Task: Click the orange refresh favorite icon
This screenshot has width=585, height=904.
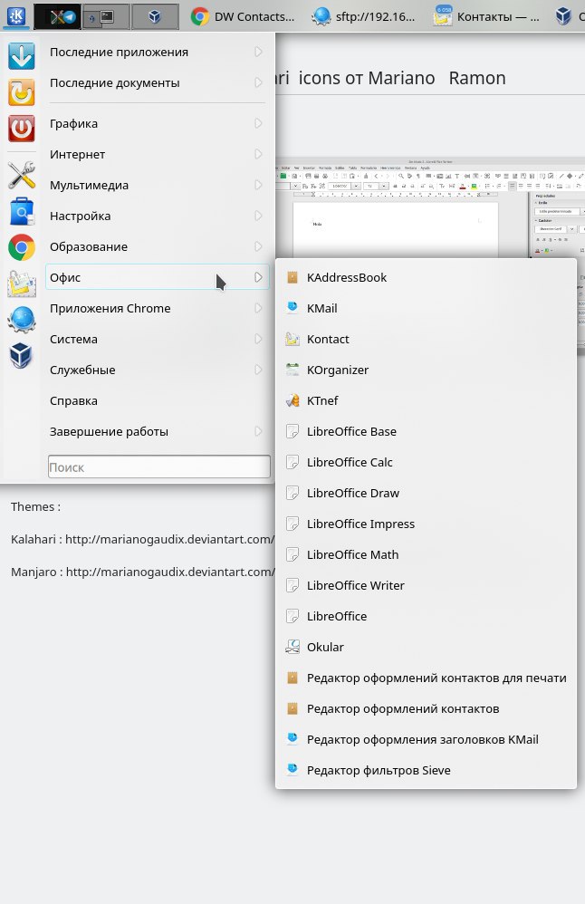Action: [22, 92]
